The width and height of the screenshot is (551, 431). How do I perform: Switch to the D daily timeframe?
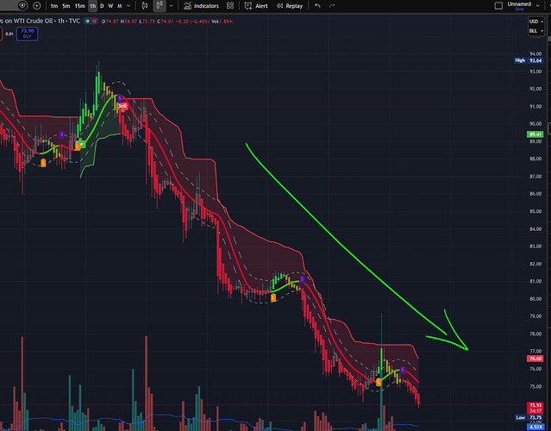pos(102,6)
